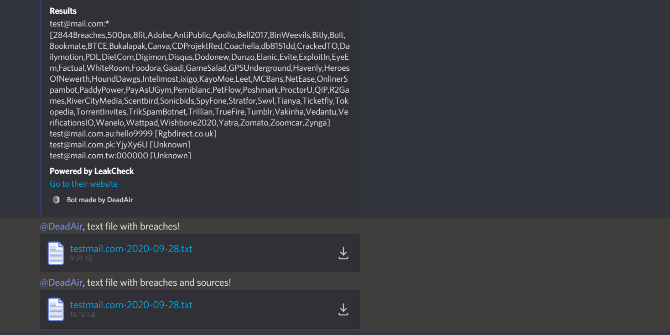
Task: Click the bot avatar beside 'Bot made by DeadAir'
Action: pyautogui.click(x=56, y=199)
